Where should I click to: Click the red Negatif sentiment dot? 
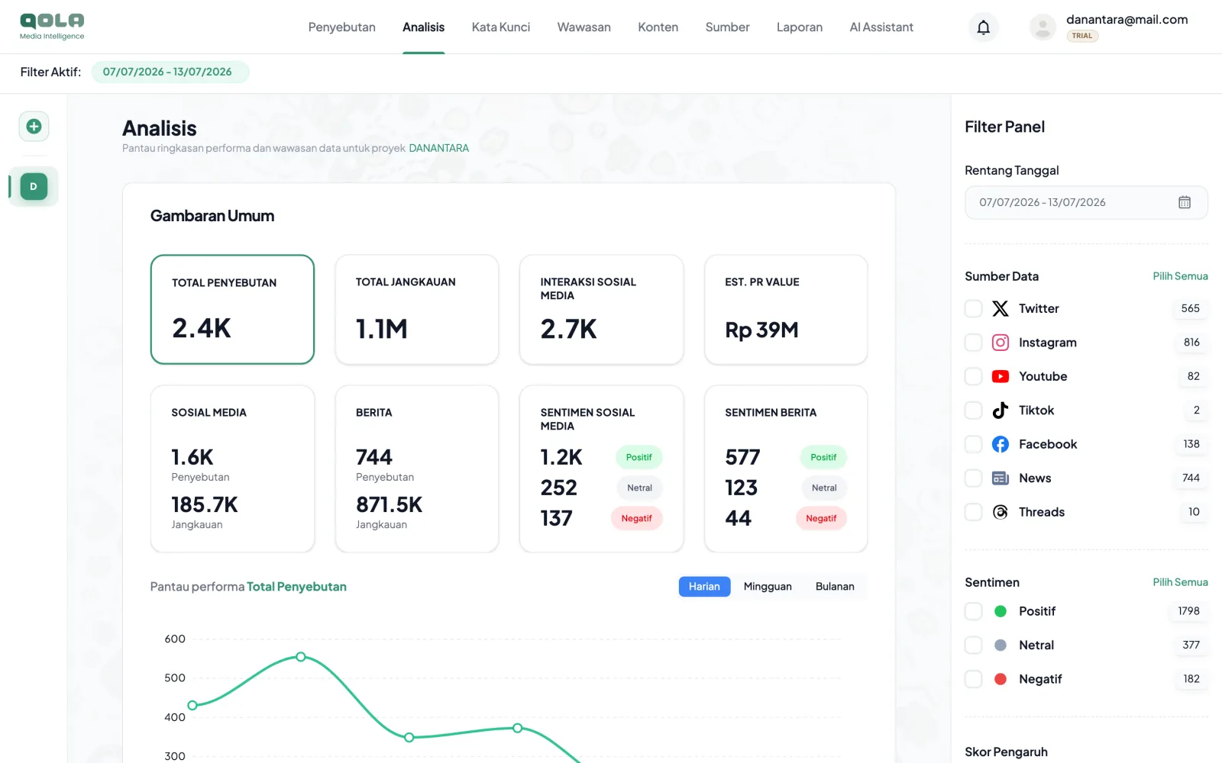[x=1001, y=679]
